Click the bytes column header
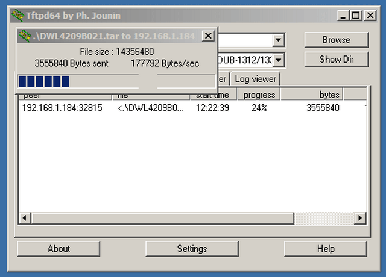This screenshot has height=277, width=386. pyautogui.click(x=312, y=95)
